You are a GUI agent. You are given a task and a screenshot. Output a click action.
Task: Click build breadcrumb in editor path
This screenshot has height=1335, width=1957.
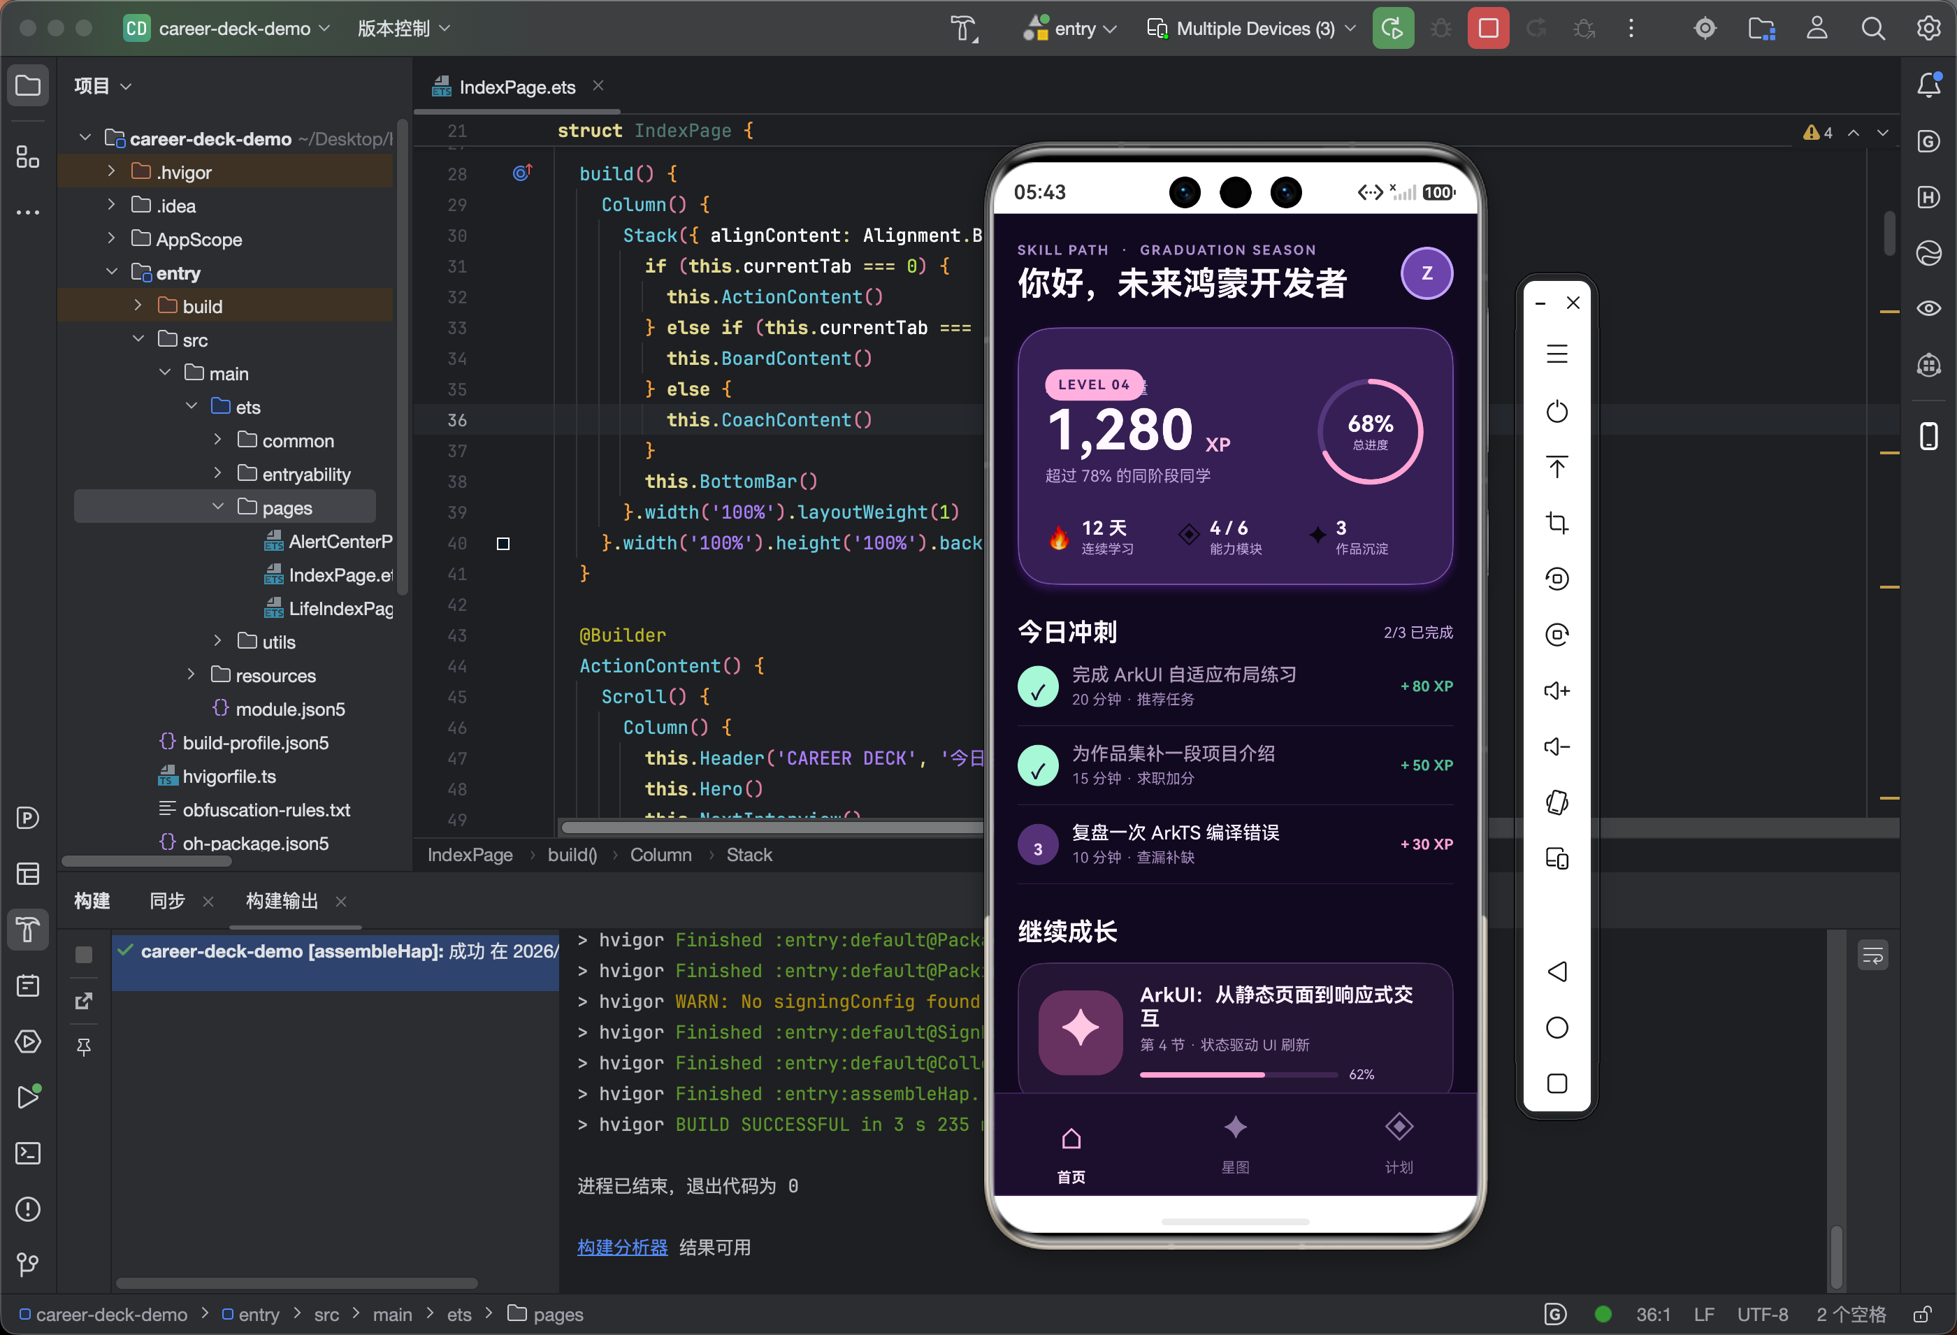coord(572,855)
